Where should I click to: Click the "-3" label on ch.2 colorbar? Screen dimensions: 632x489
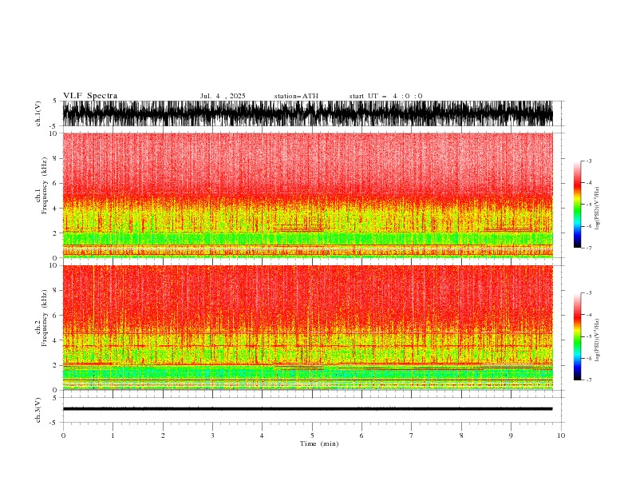pos(588,293)
